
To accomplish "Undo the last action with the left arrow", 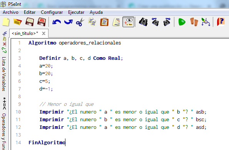I will (57, 22).
